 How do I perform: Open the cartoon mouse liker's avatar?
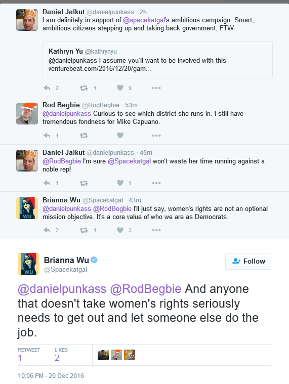[x=130, y=355]
